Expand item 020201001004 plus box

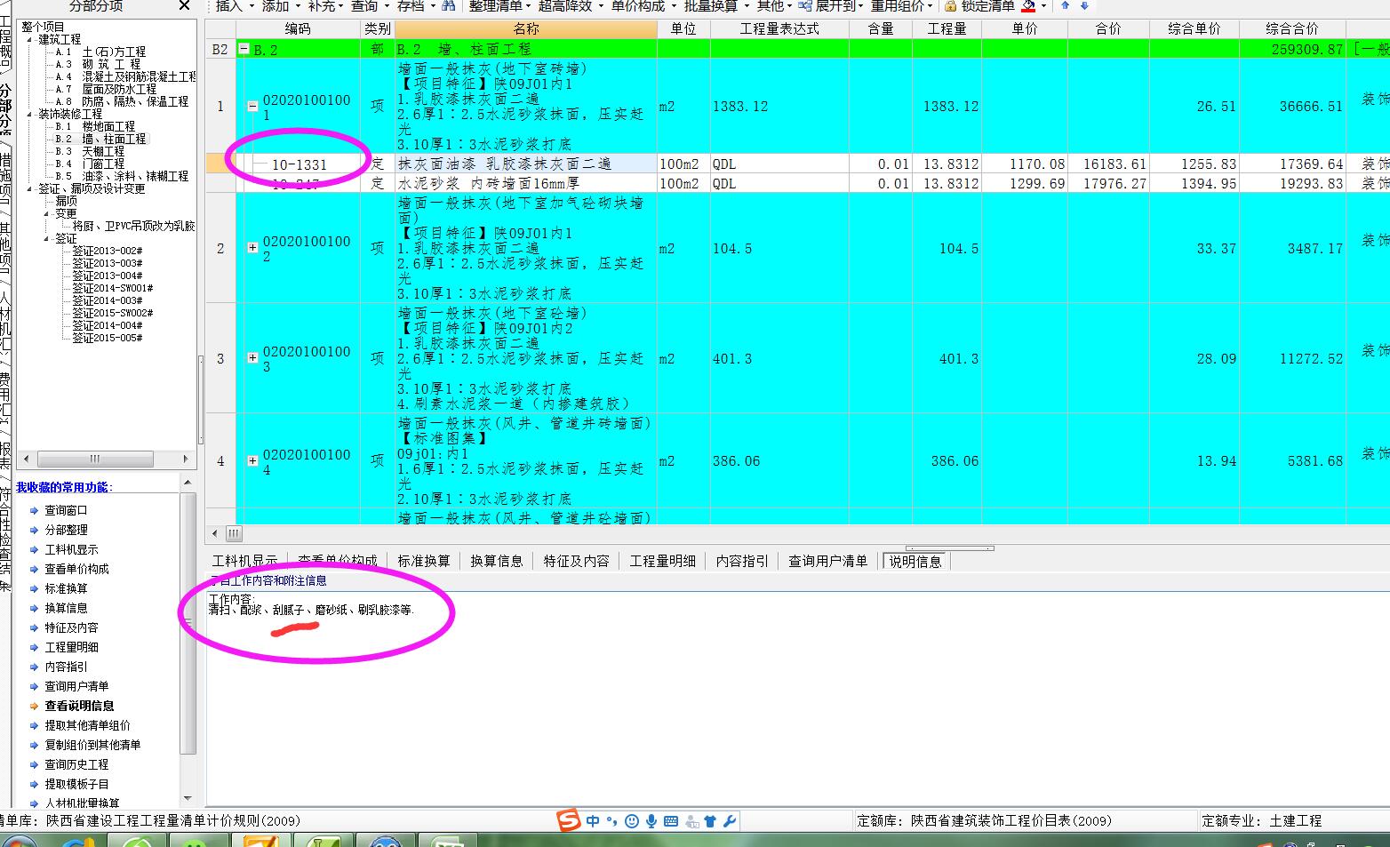252,460
